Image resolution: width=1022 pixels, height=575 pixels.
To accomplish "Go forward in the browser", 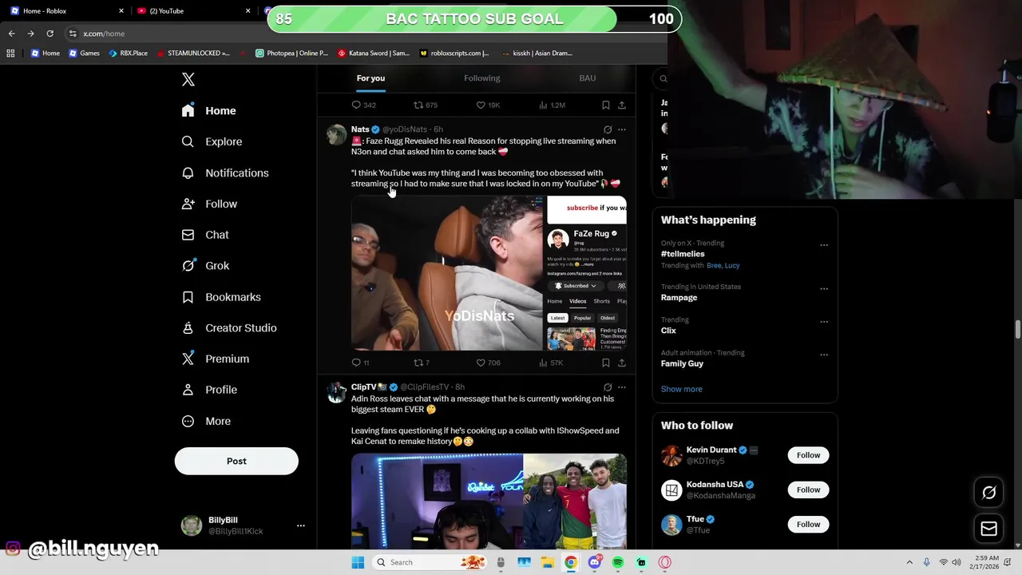I will (30, 34).
